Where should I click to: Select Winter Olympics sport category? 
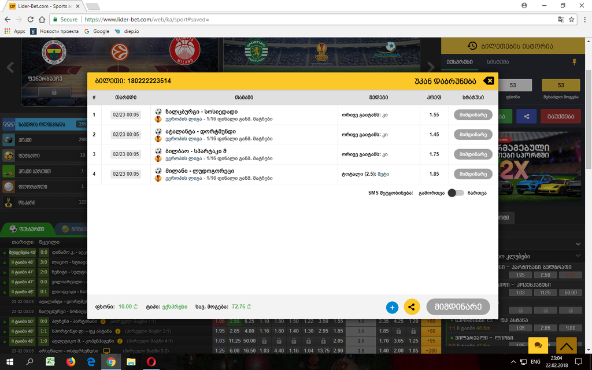click(x=45, y=124)
